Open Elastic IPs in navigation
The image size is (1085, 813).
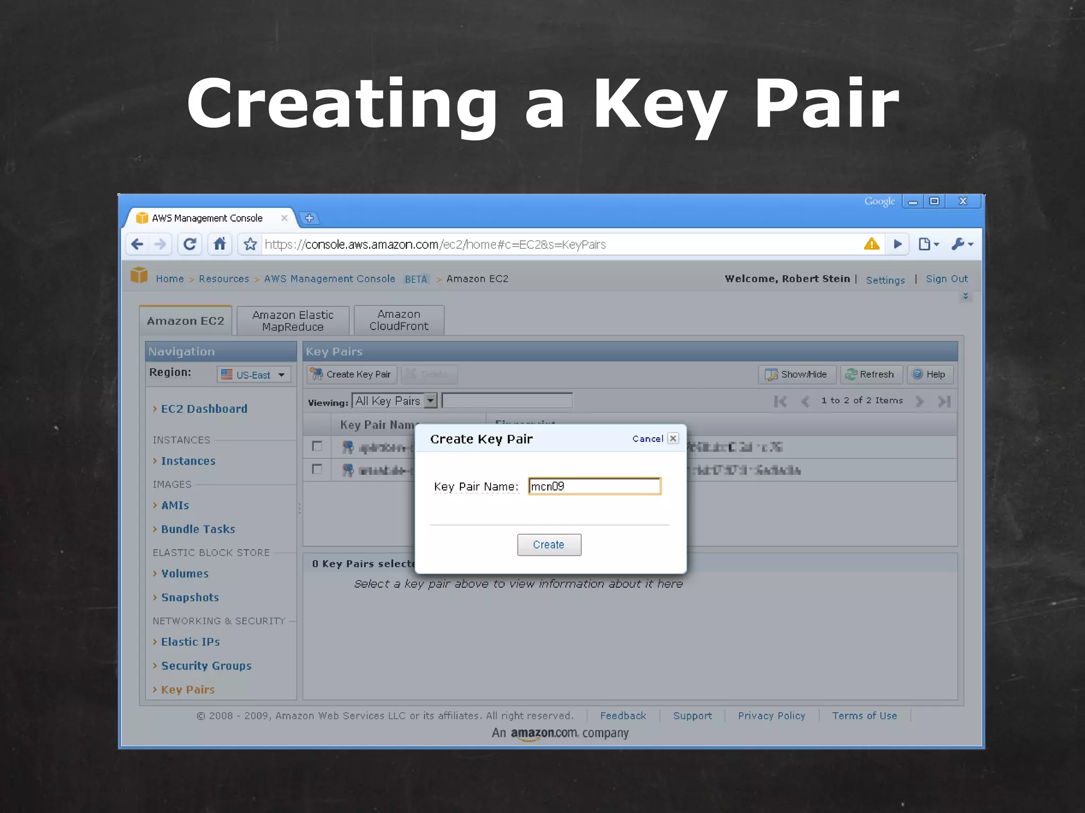(x=190, y=642)
